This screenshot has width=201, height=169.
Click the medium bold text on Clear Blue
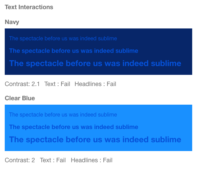(74, 127)
